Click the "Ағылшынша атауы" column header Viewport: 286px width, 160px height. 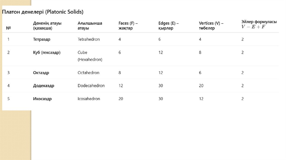click(90, 26)
